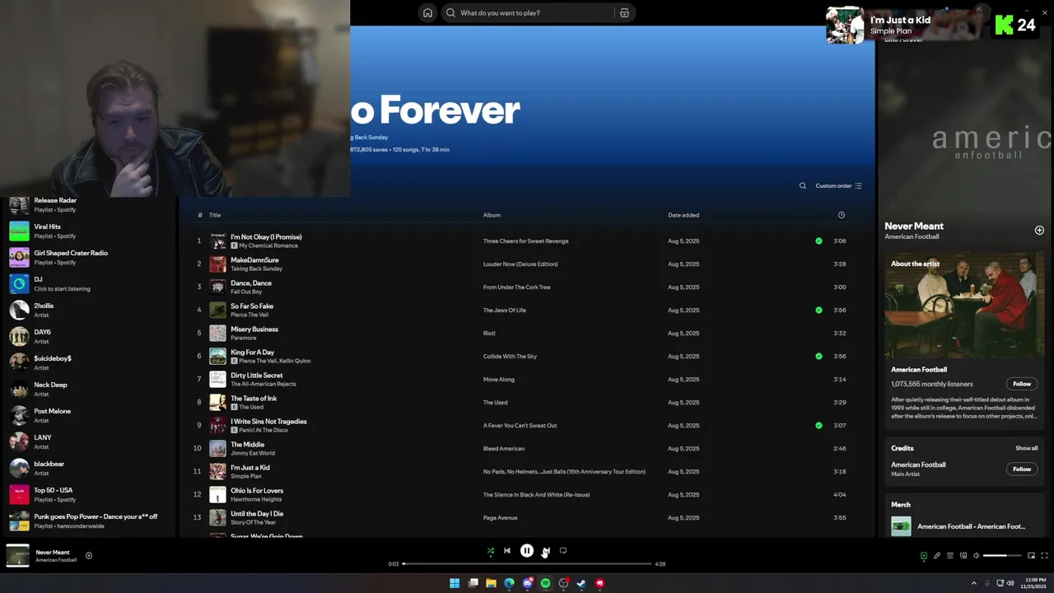The image size is (1054, 593).
Task: Open Discord from taskbar
Action: tap(527, 583)
